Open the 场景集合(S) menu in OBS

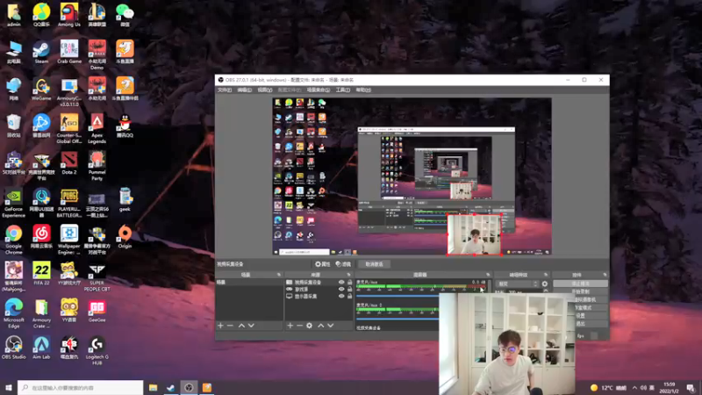click(x=319, y=90)
